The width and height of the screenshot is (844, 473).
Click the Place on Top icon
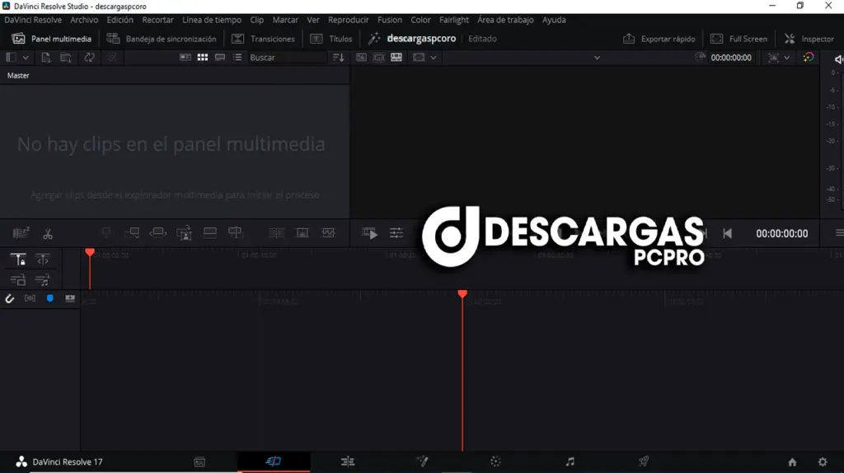click(210, 232)
